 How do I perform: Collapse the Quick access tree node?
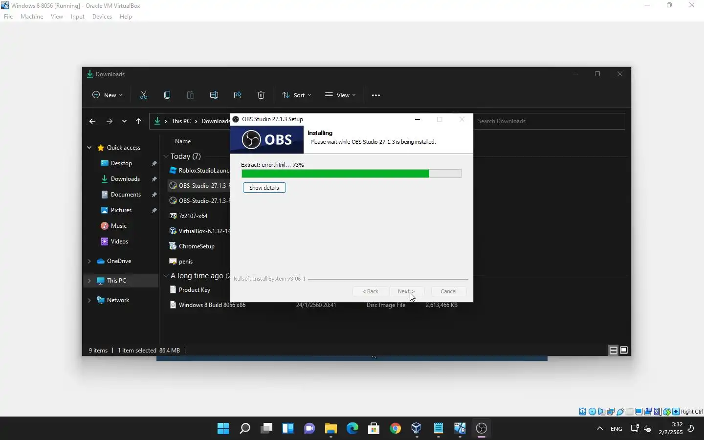coord(89,148)
